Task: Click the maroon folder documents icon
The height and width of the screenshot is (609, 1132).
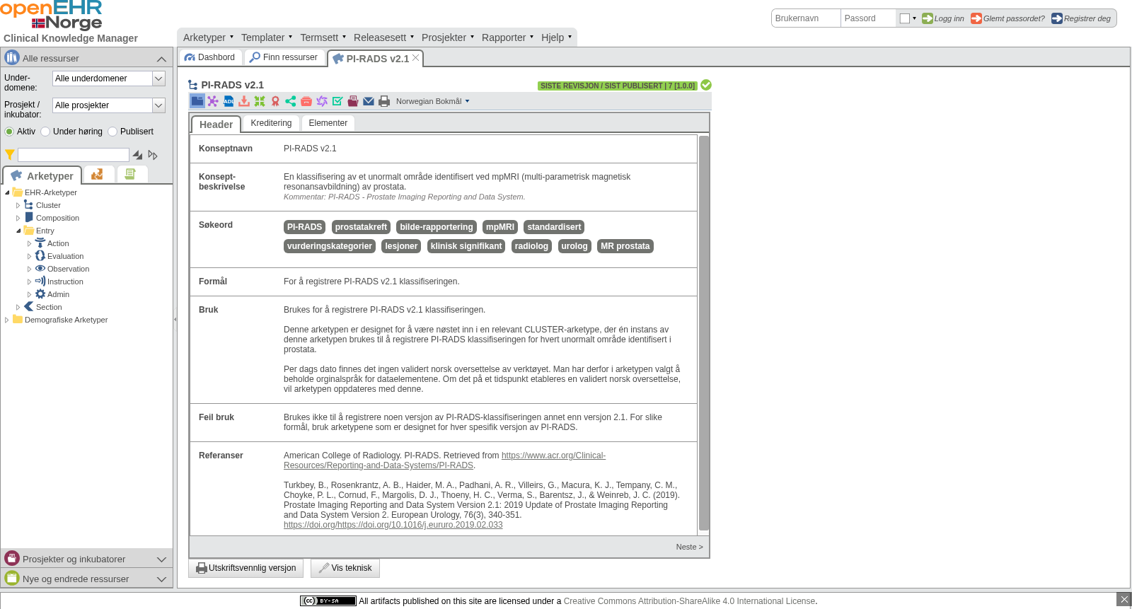Action: [x=353, y=101]
